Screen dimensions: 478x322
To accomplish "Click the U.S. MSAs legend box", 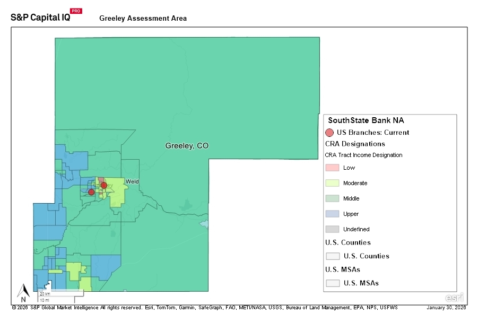I will tap(333, 283).
